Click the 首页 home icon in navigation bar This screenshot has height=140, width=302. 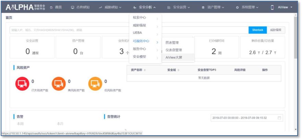[52, 7]
